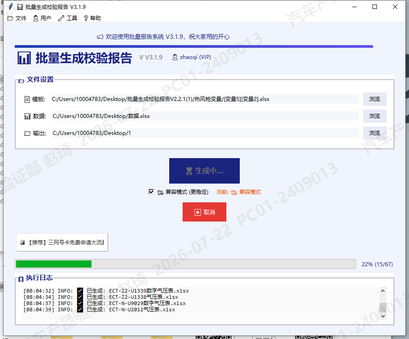Click the log entry ECT-Z2-U1339数字气压表.xlsx
Image resolution: width=409 pixels, height=339 pixels.
pyautogui.click(x=149, y=291)
